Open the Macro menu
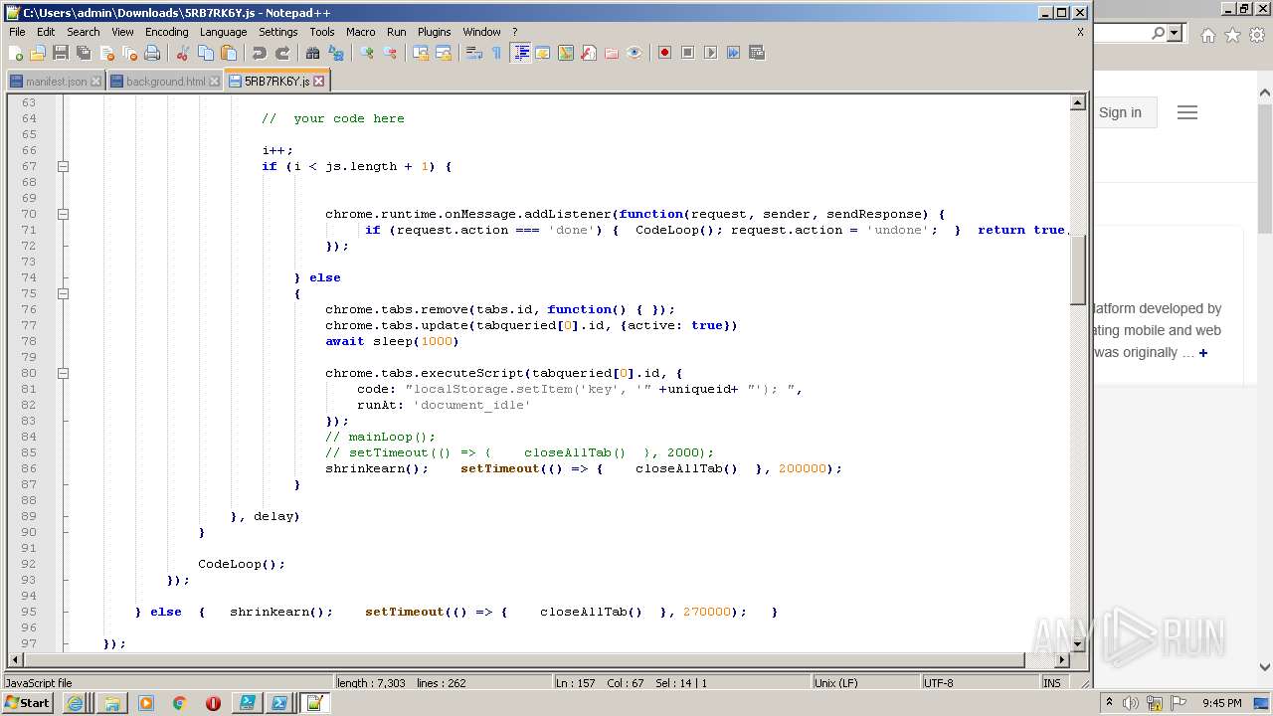Image resolution: width=1273 pixels, height=716 pixels. coord(361,32)
